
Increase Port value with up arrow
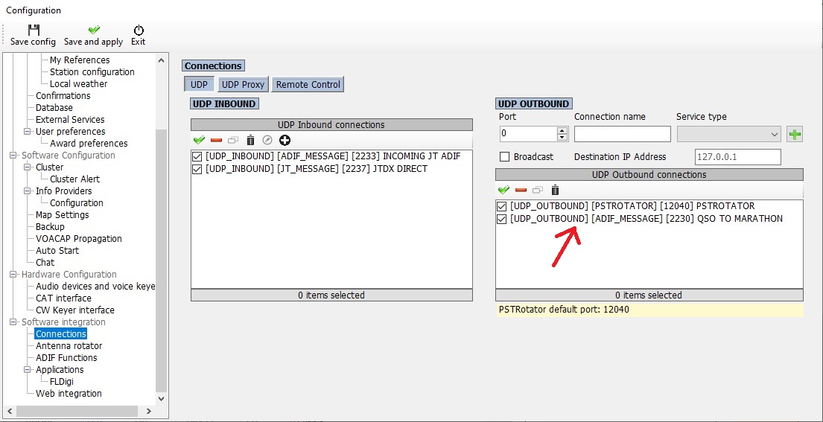point(562,130)
